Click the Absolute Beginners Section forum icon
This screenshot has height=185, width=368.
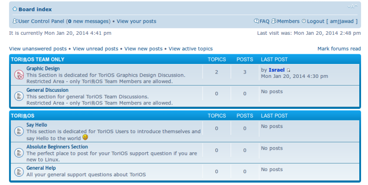point(19,153)
